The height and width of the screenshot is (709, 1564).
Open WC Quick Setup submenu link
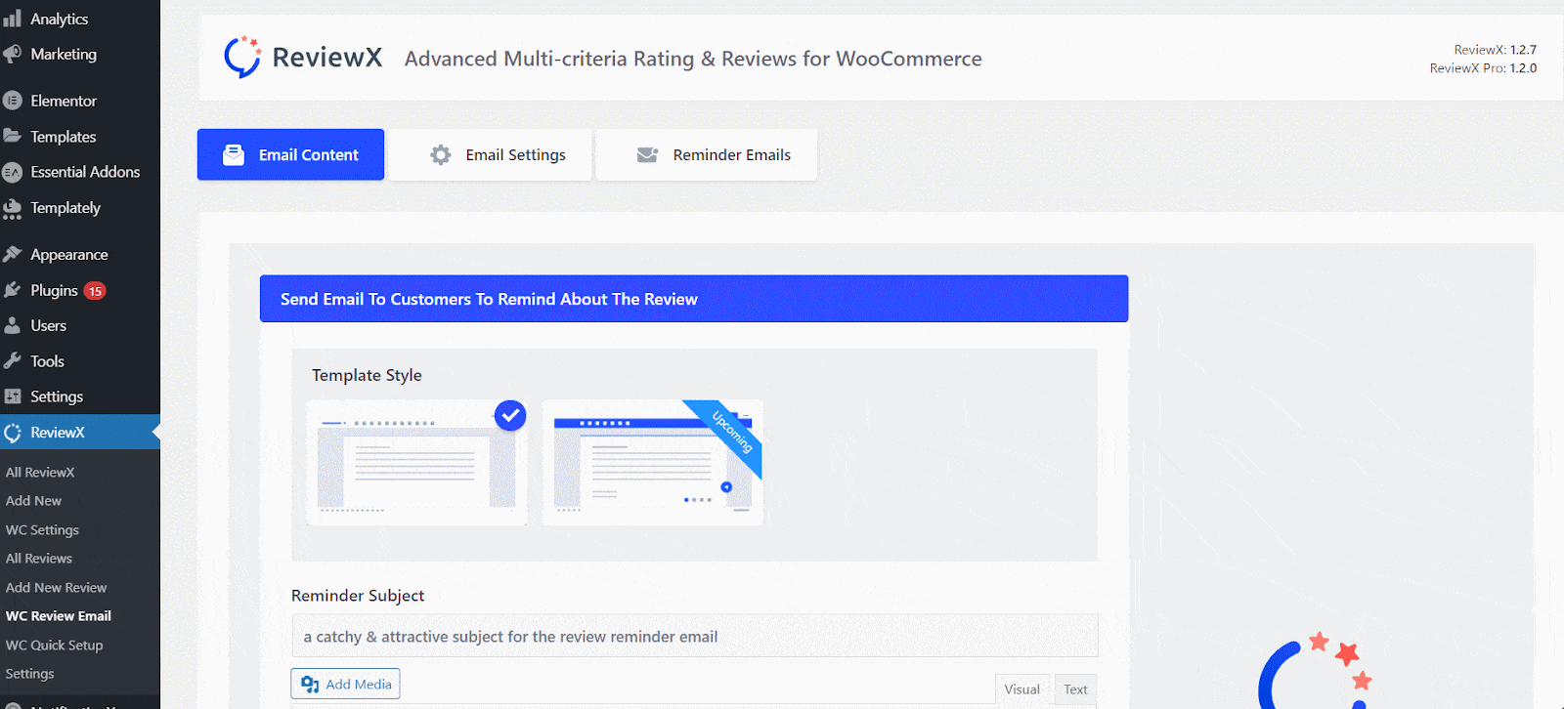click(x=54, y=645)
